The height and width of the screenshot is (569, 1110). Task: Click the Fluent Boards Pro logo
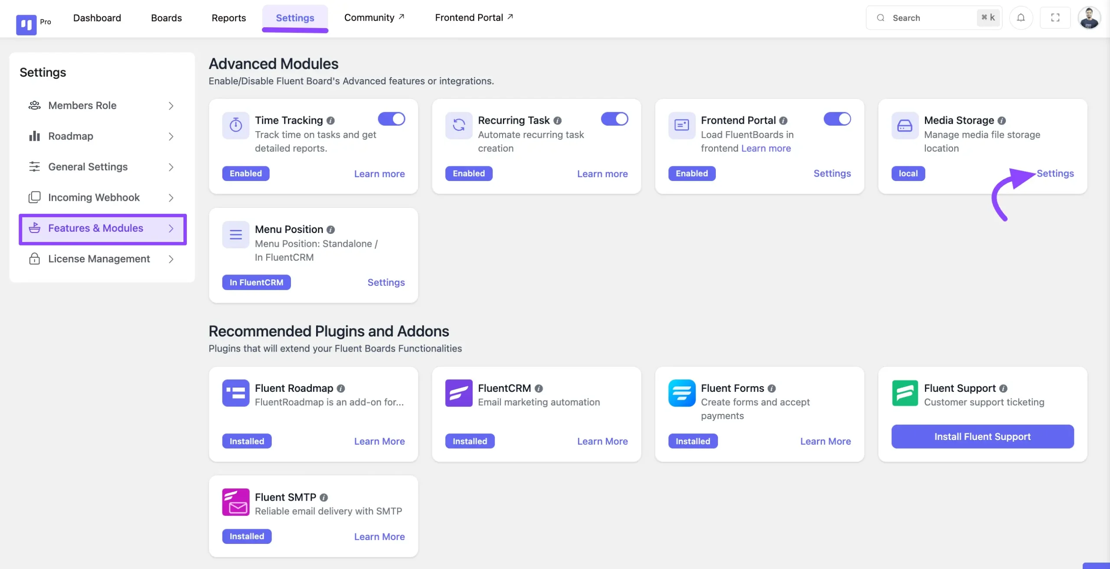(26, 24)
